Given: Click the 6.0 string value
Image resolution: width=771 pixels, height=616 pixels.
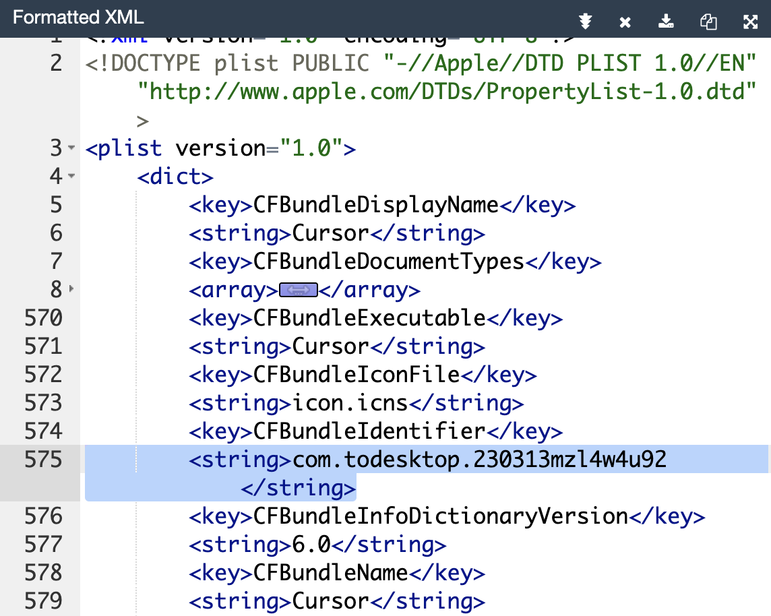Looking at the screenshot, I should click(312, 545).
